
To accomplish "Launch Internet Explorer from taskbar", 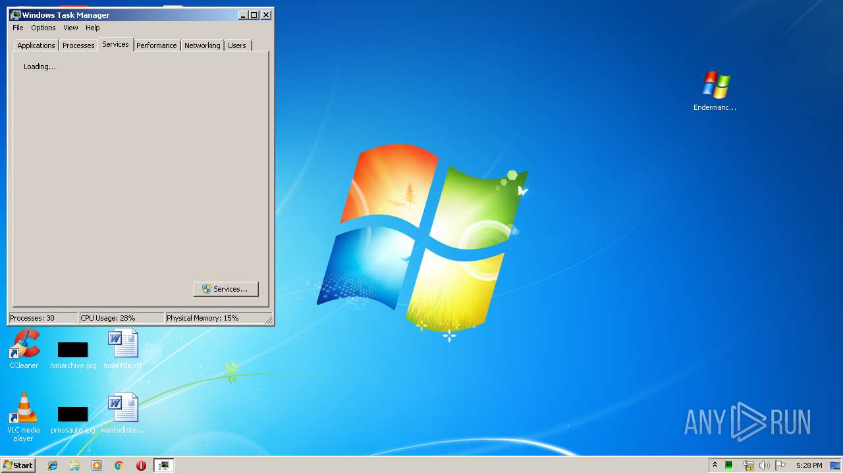I will pos(53,465).
